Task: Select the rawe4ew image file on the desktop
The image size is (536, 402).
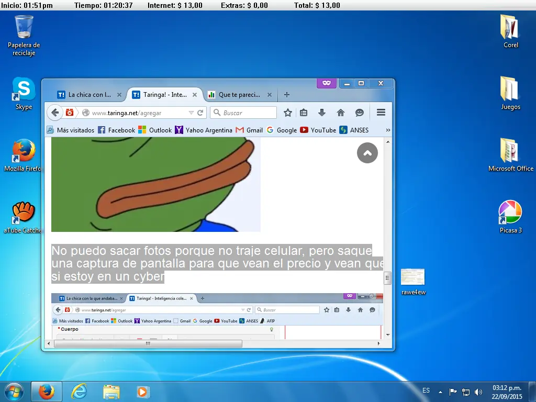Action: (x=413, y=282)
